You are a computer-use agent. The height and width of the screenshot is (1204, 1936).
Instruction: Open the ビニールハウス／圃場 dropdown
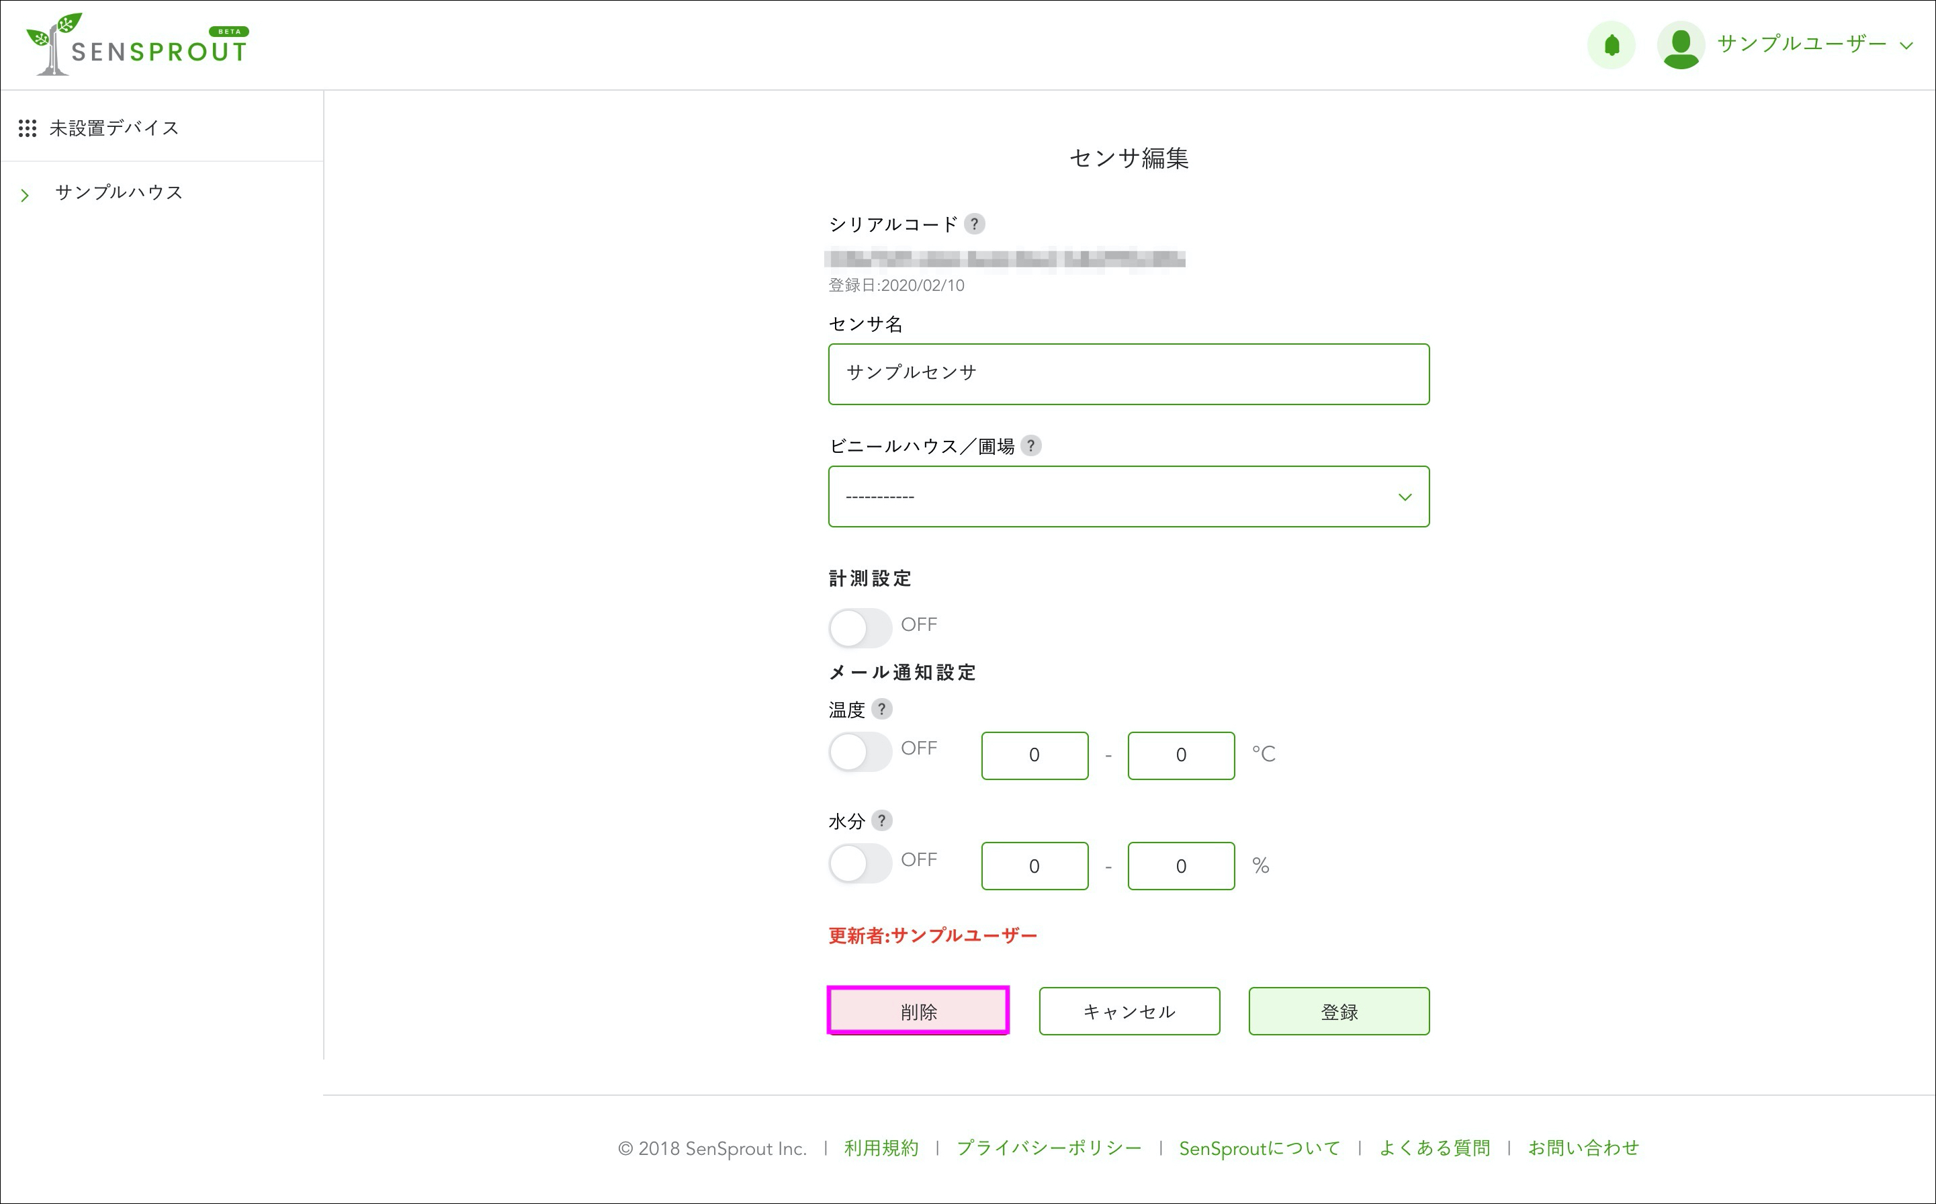(x=1129, y=496)
